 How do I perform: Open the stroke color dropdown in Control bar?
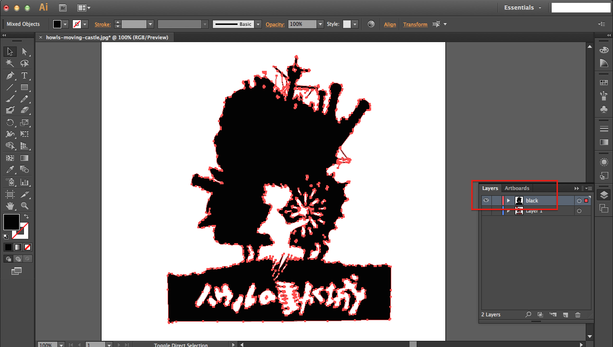click(85, 24)
